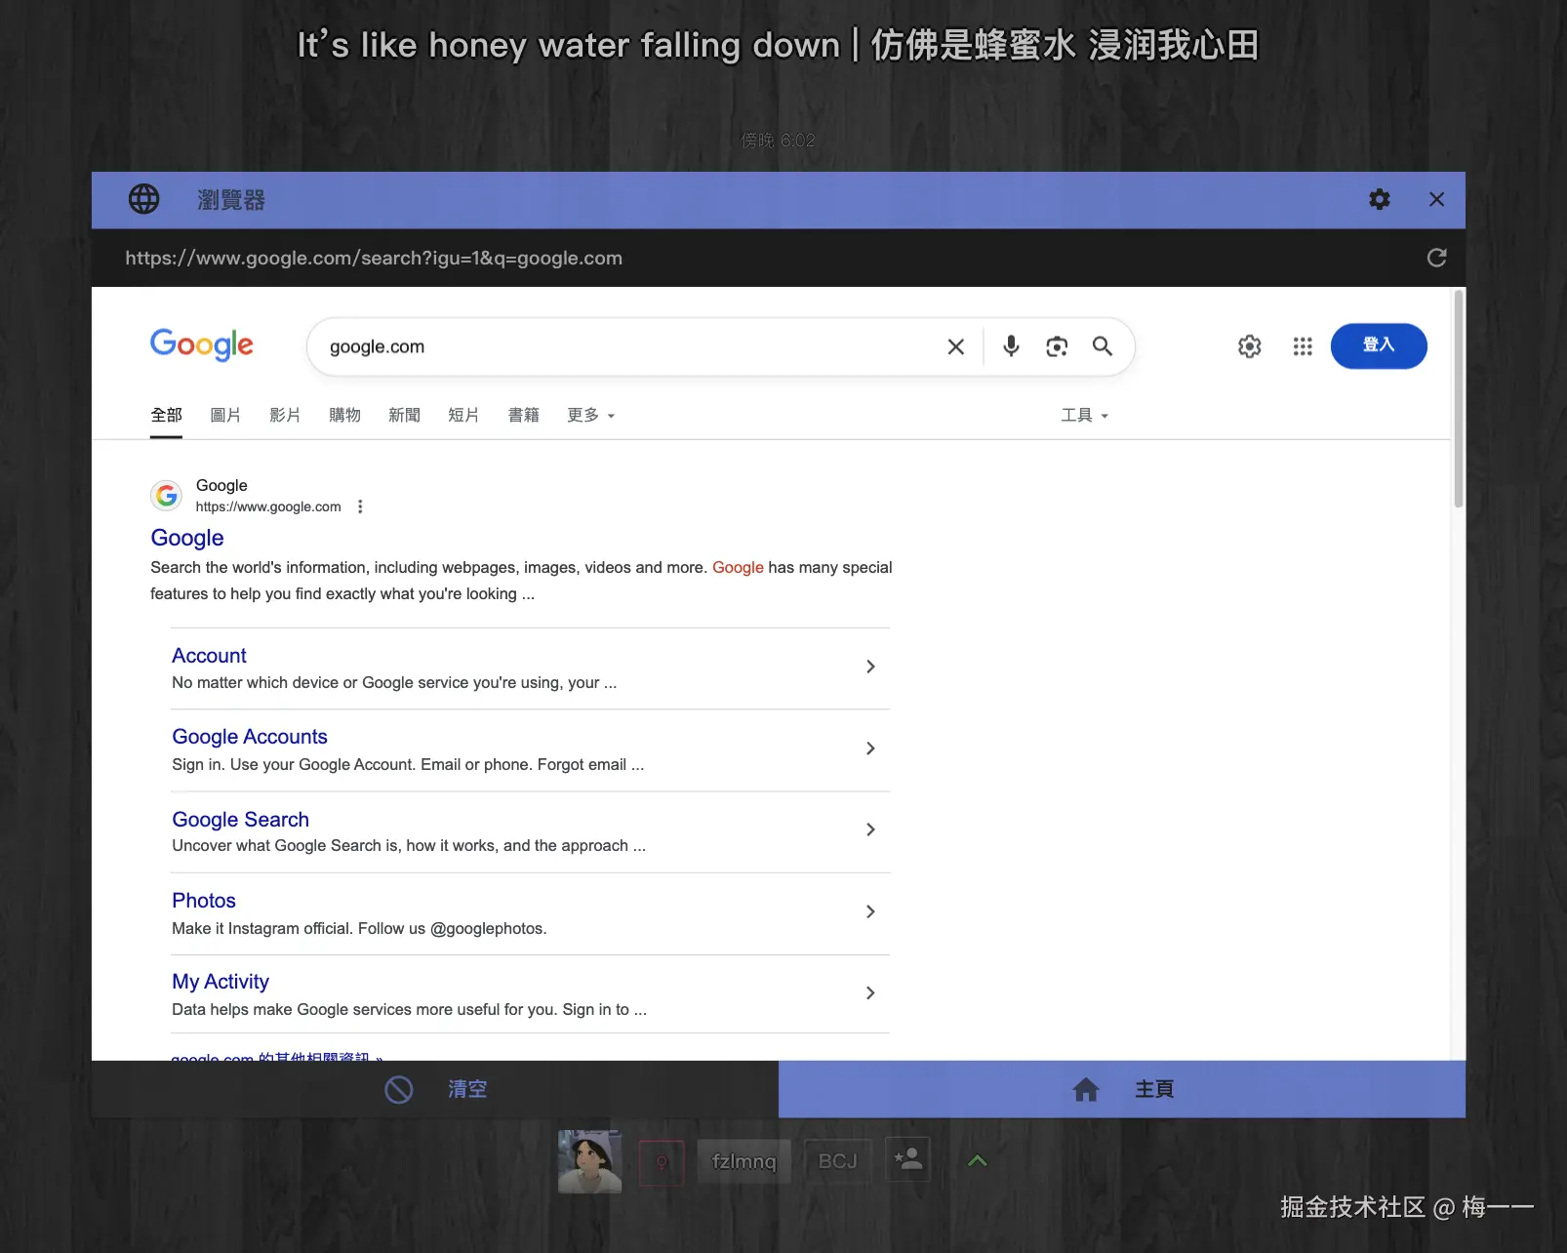
Task: Click the BCJ tag
Action: [x=837, y=1161]
